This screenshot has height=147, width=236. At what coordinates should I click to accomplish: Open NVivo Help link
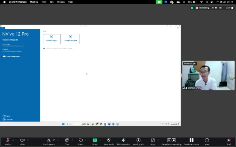(x=6, y=116)
